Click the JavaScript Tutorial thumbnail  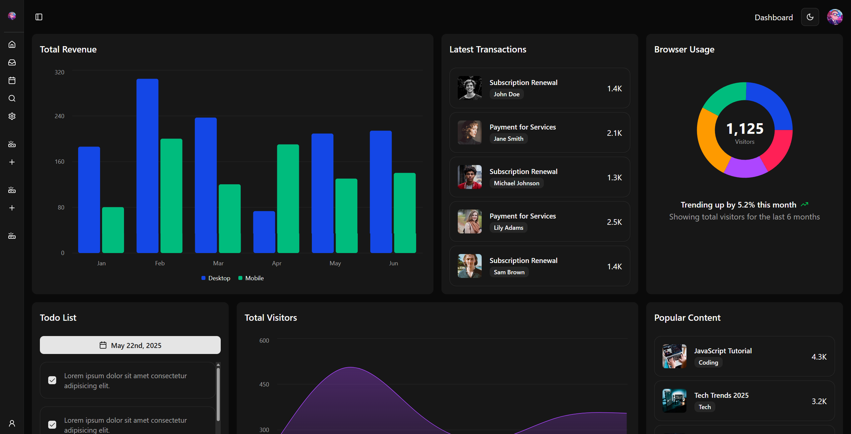click(674, 356)
